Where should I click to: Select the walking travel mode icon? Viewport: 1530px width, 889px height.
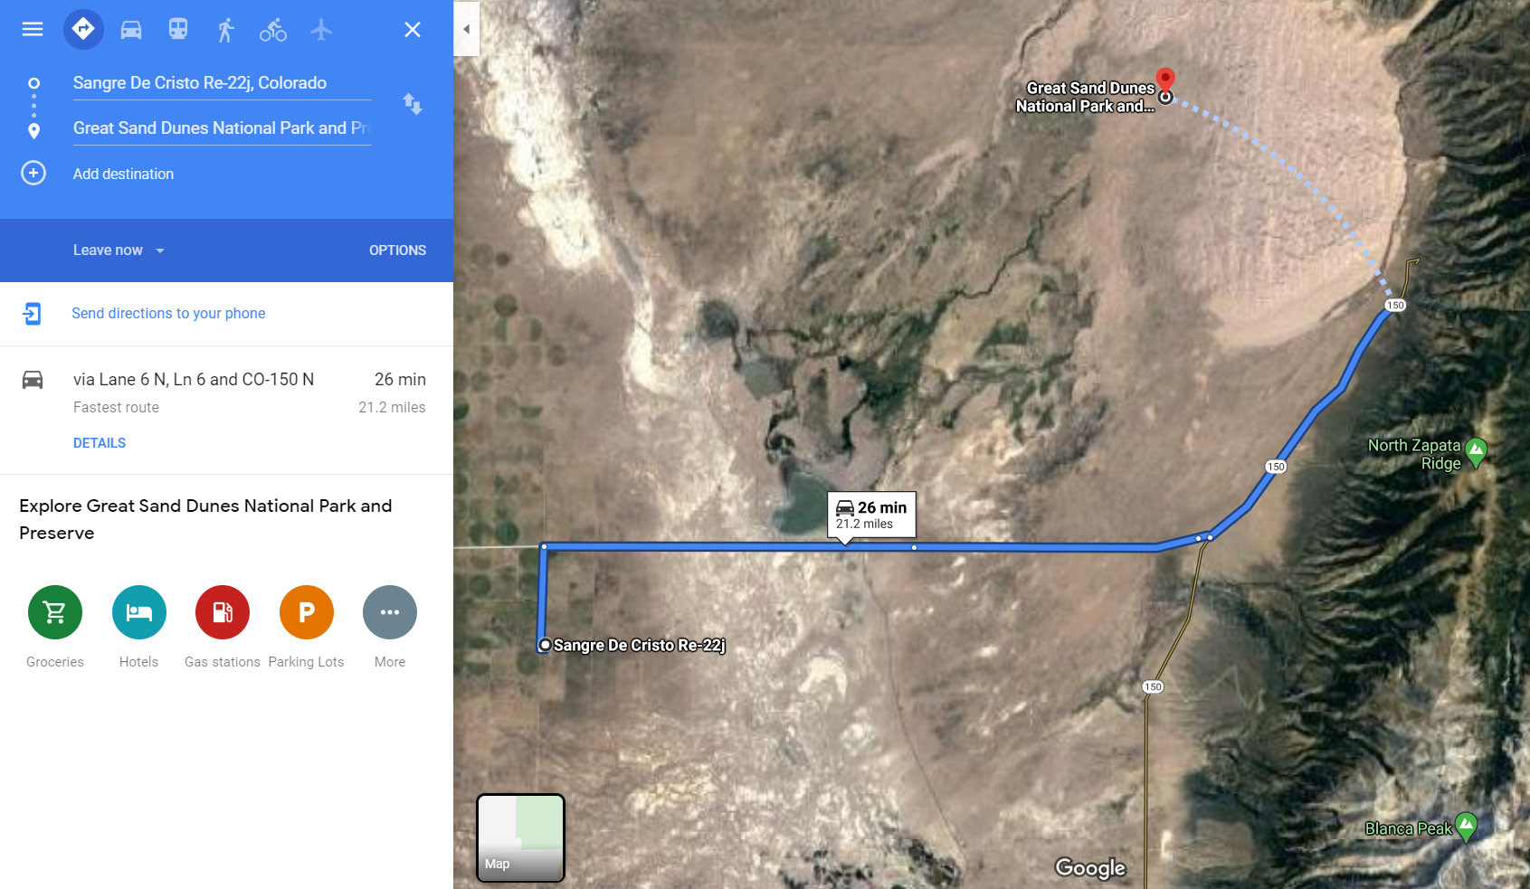[226, 30]
